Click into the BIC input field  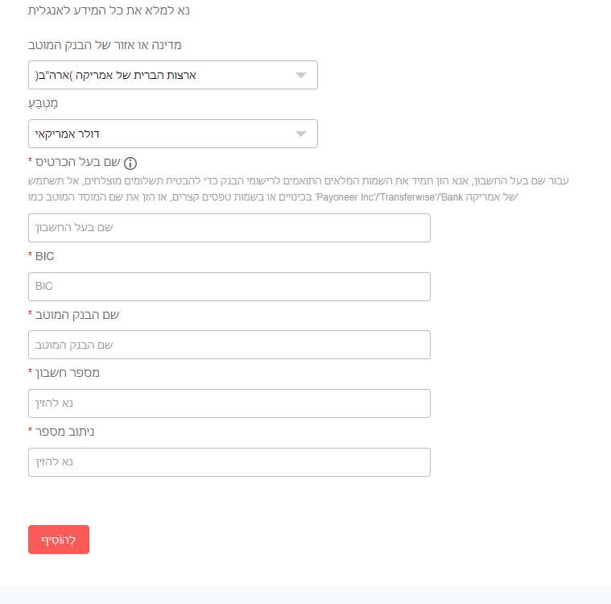coord(229,287)
